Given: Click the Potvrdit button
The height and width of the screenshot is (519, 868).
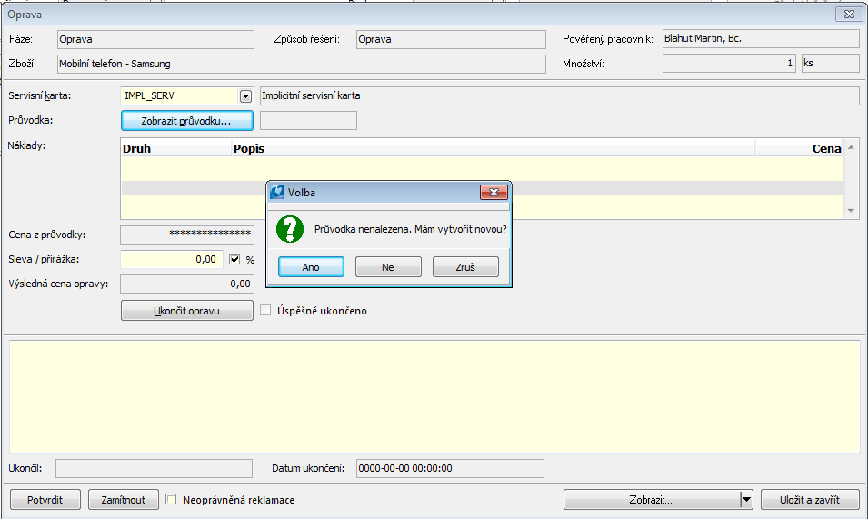Looking at the screenshot, I should click(x=45, y=500).
